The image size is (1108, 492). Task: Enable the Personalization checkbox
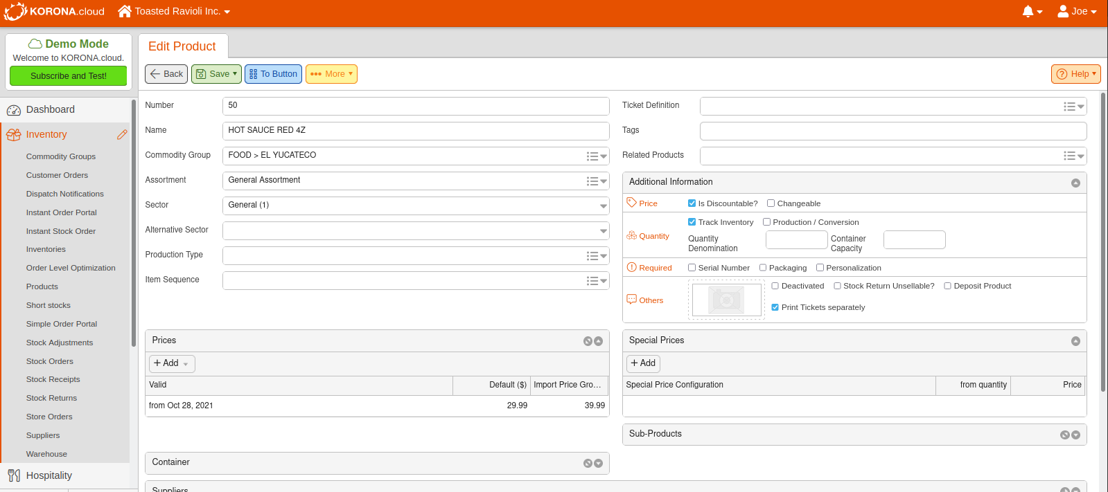(820, 268)
